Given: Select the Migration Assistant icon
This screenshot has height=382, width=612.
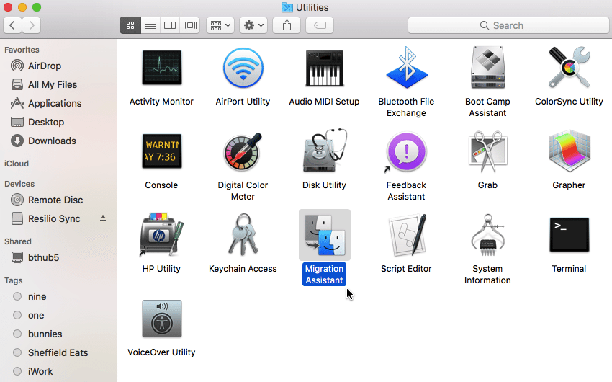Looking at the screenshot, I should point(325,235).
